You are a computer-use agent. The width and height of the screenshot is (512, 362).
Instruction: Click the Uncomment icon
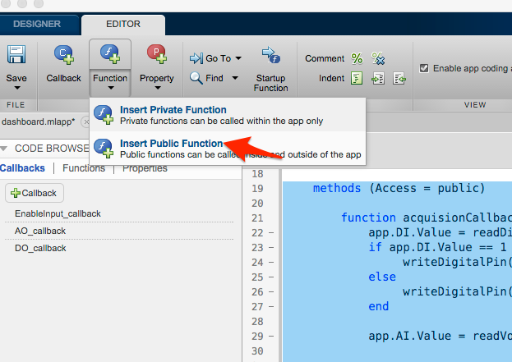coord(378,58)
